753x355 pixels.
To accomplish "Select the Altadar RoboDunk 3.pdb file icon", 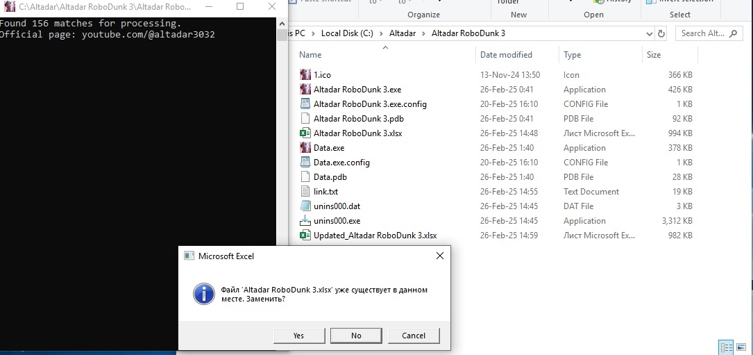I will pos(305,118).
